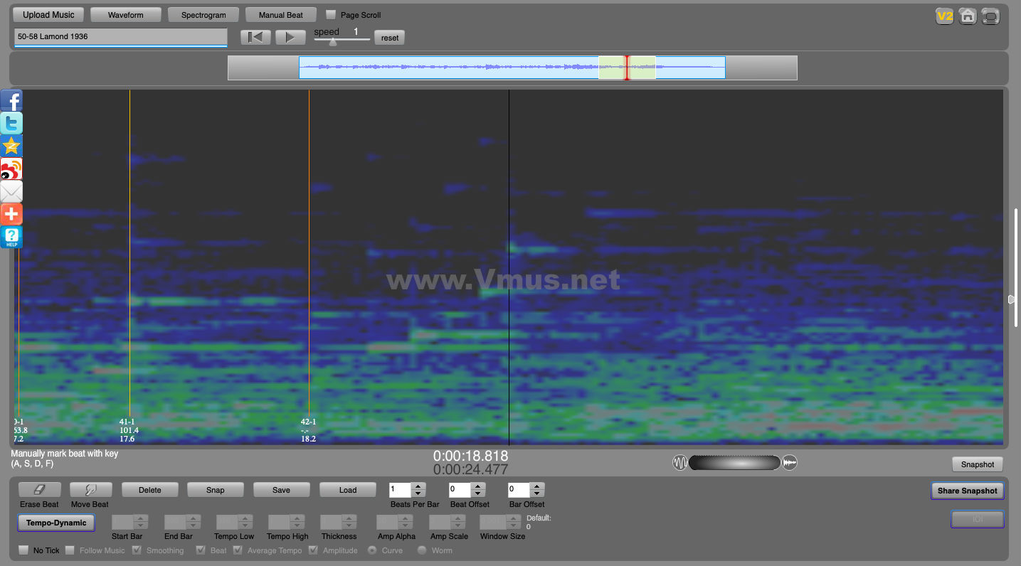Click the green overview selection window
The width and height of the screenshot is (1021, 566).
pyautogui.click(x=627, y=68)
